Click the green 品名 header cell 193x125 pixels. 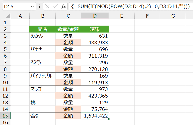pyautogui.click(x=43, y=29)
